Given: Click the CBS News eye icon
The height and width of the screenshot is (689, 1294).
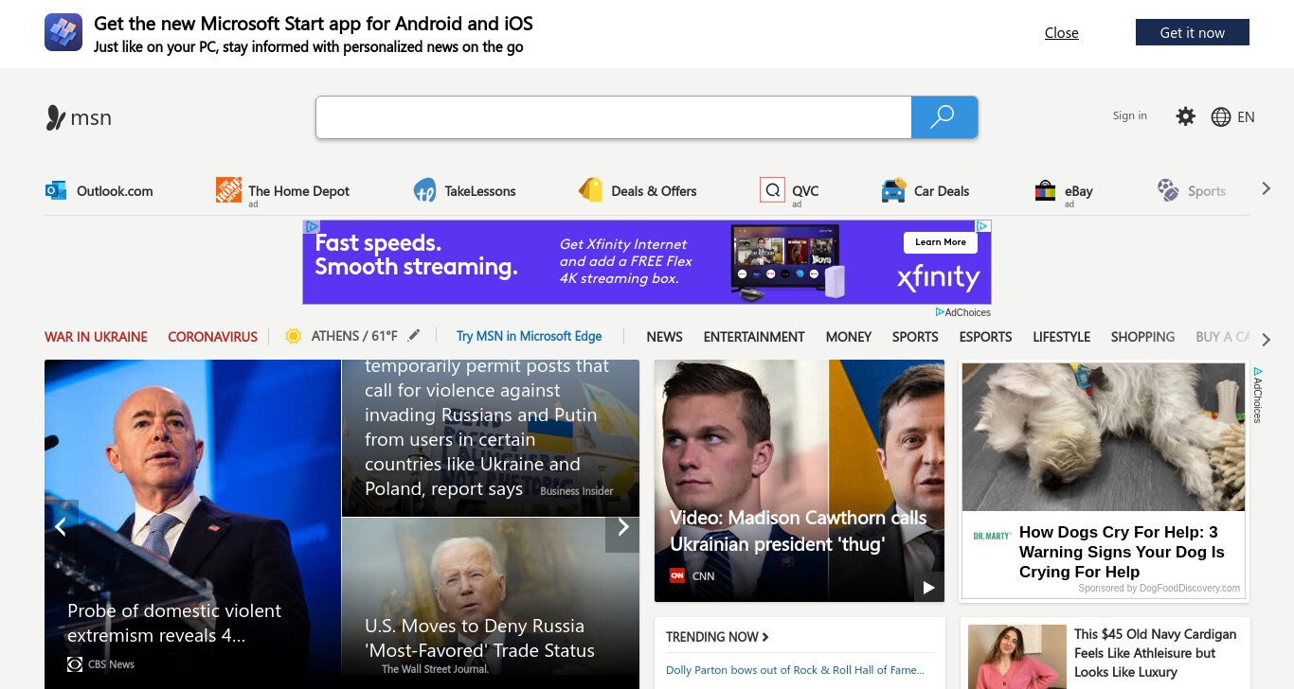Looking at the screenshot, I should click(x=75, y=664).
